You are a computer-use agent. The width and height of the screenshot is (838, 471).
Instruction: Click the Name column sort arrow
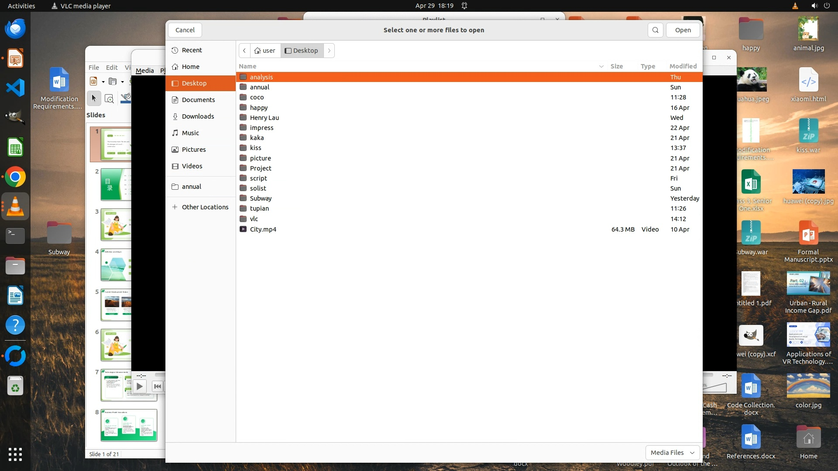(601, 66)
